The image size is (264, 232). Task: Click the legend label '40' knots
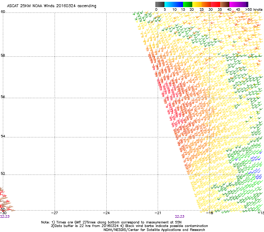pyautogui.click(x=229, y=10)
